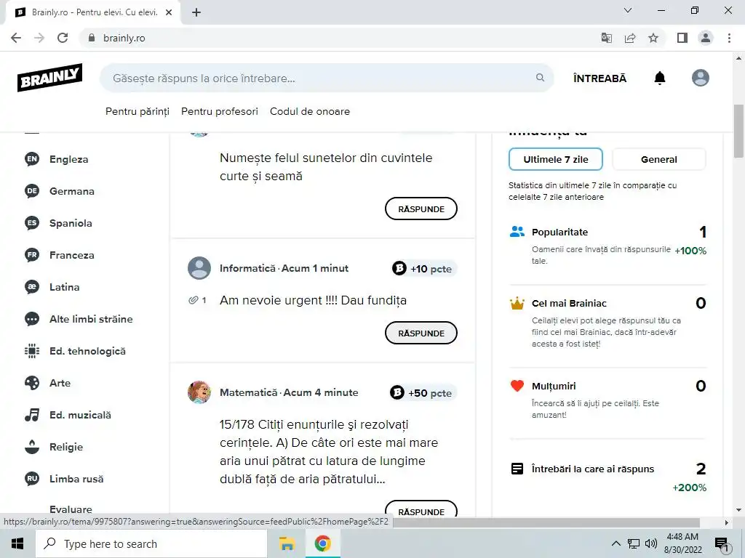Viewport: 745px width, 558px height.
Task: Open the Codul de onoare link
Action: (x=310, y=111)
